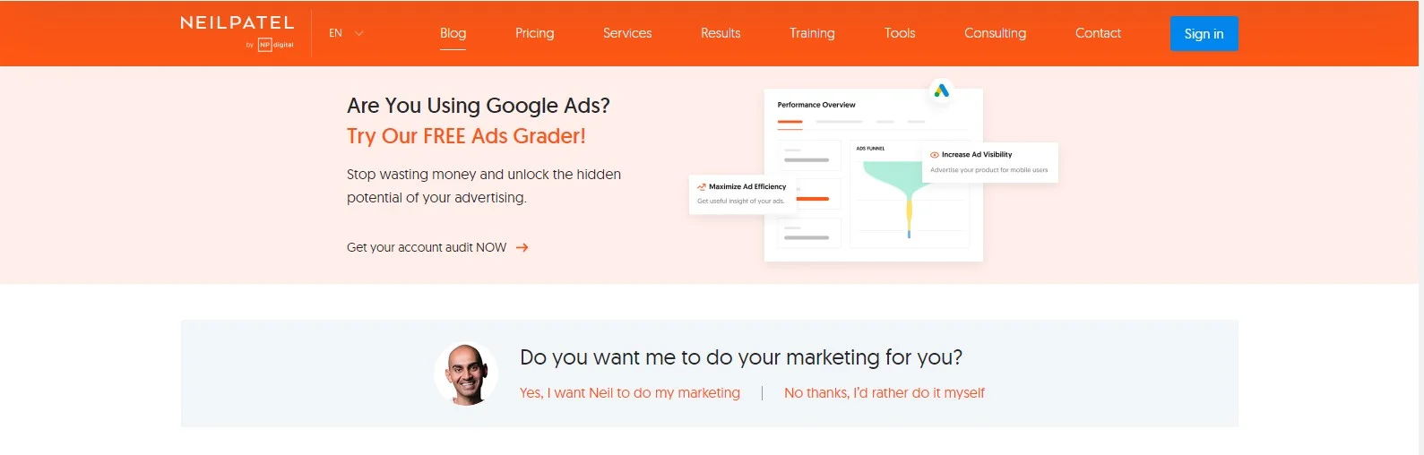1424x455 pixels.
Task: Open the Pricing page
Action: click(534, 33)
